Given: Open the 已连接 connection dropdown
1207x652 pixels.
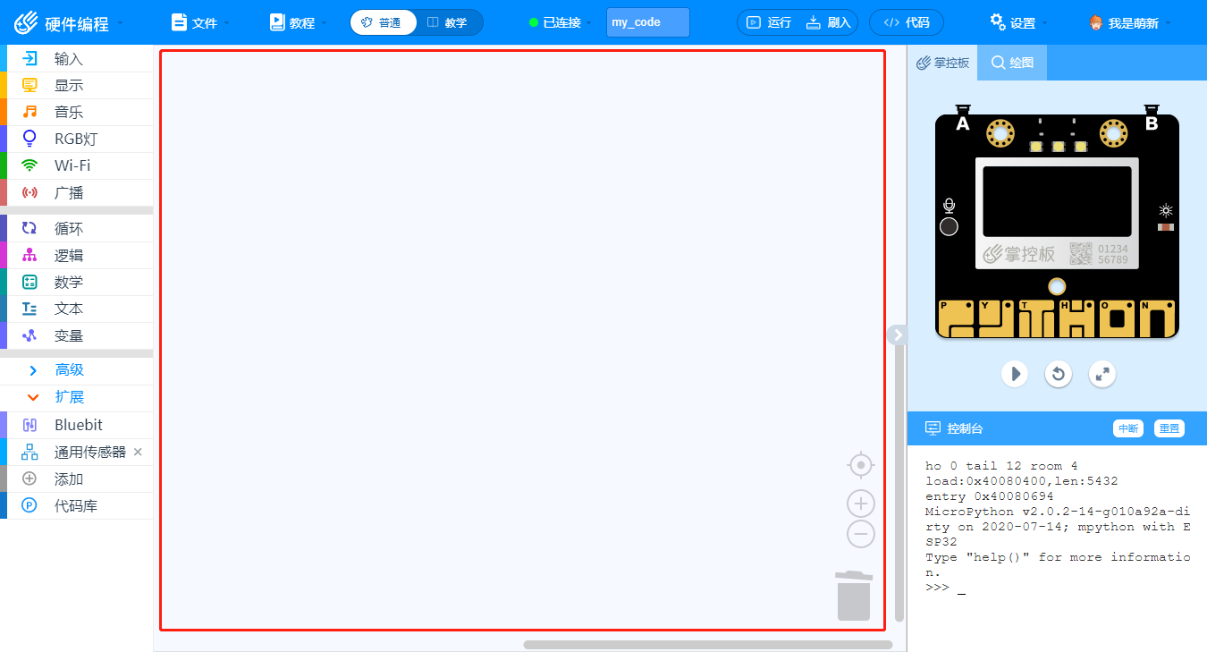Looking at the screenshot, I should (561, 22).
